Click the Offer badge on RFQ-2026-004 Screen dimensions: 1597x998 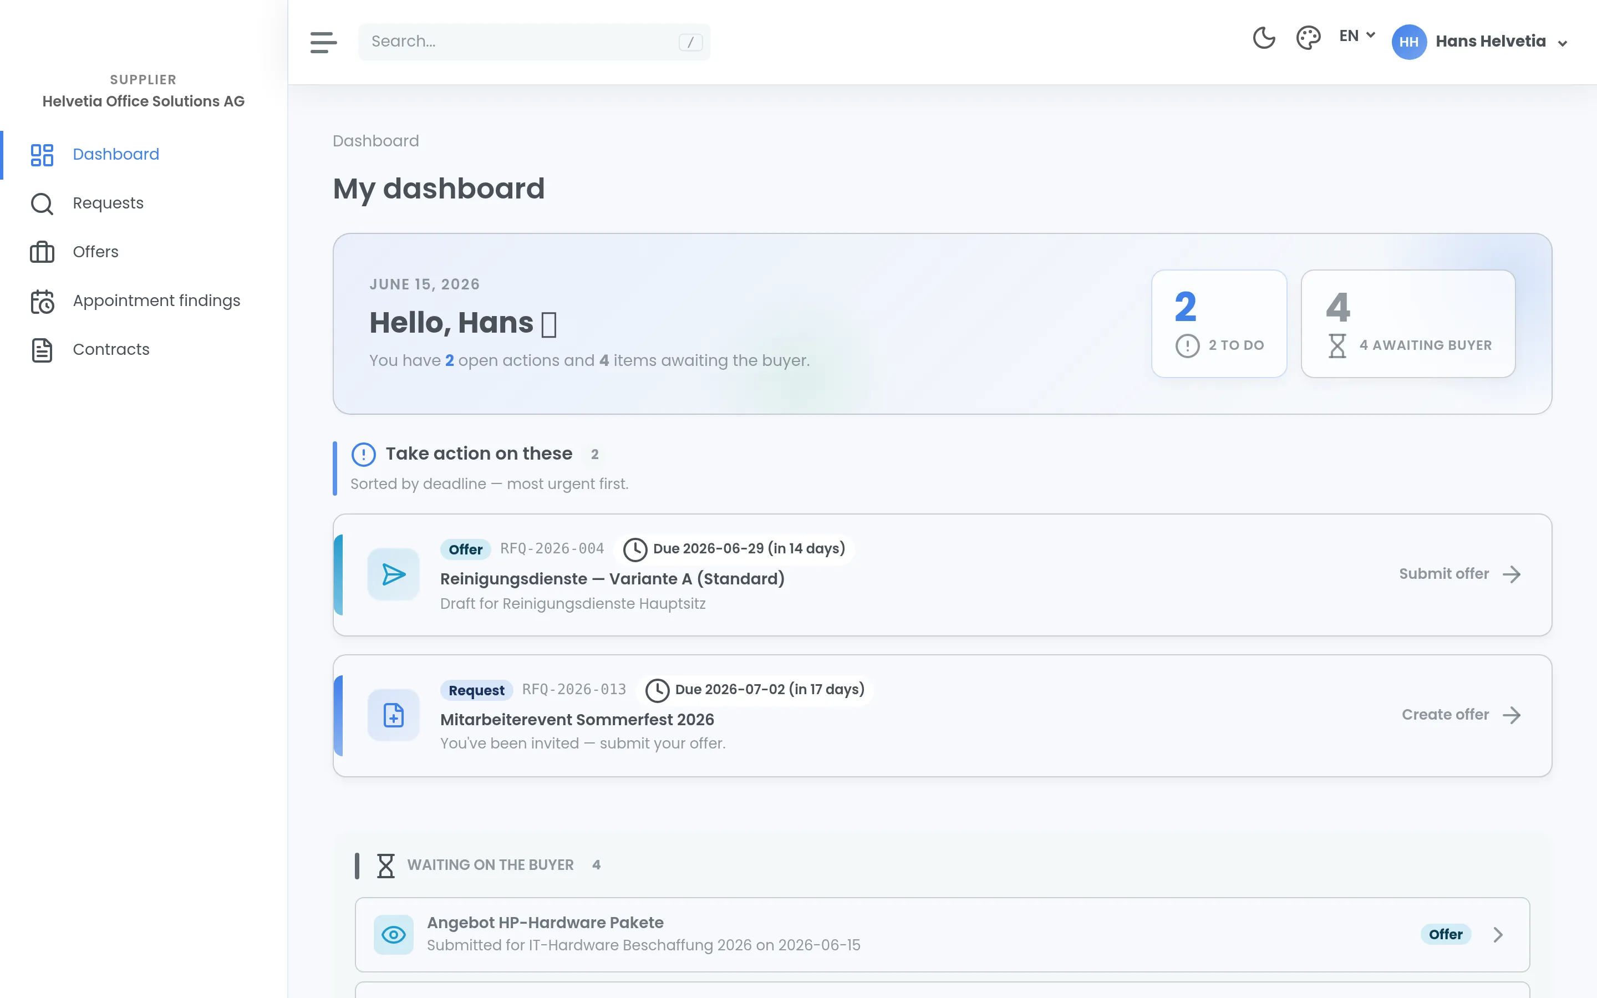click(x=465, y=549)
